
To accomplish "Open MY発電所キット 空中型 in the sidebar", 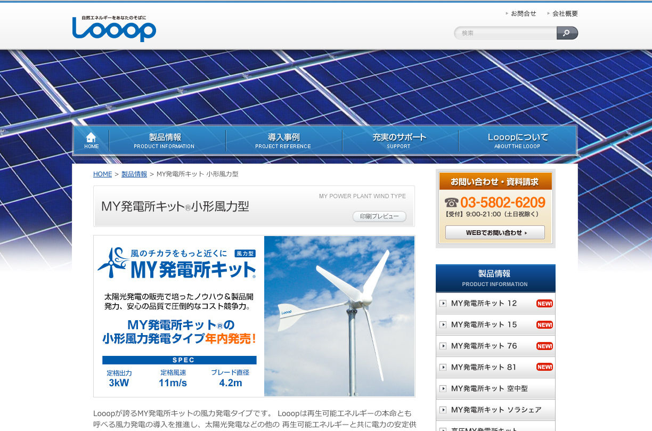I will [x=495, y=389].
